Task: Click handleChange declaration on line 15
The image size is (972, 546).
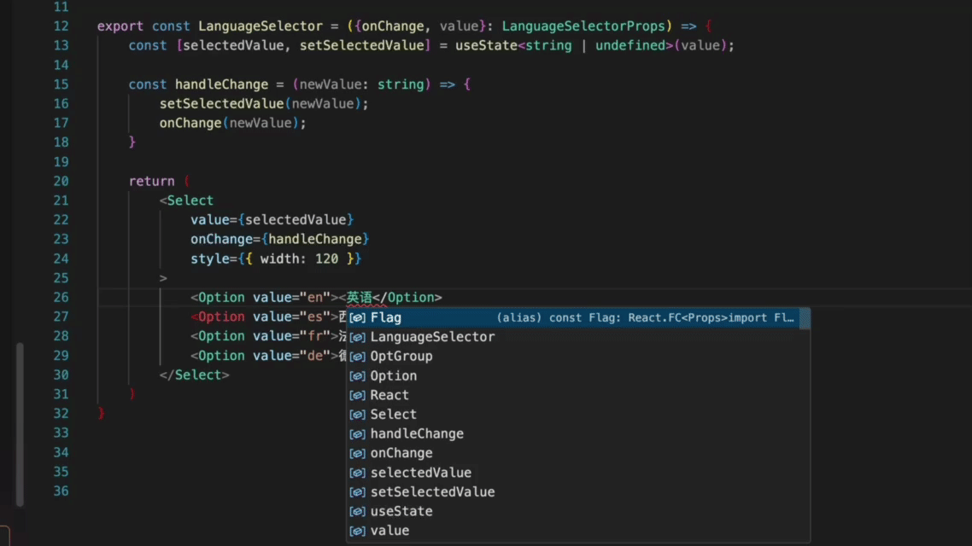Action: [221, 84]
